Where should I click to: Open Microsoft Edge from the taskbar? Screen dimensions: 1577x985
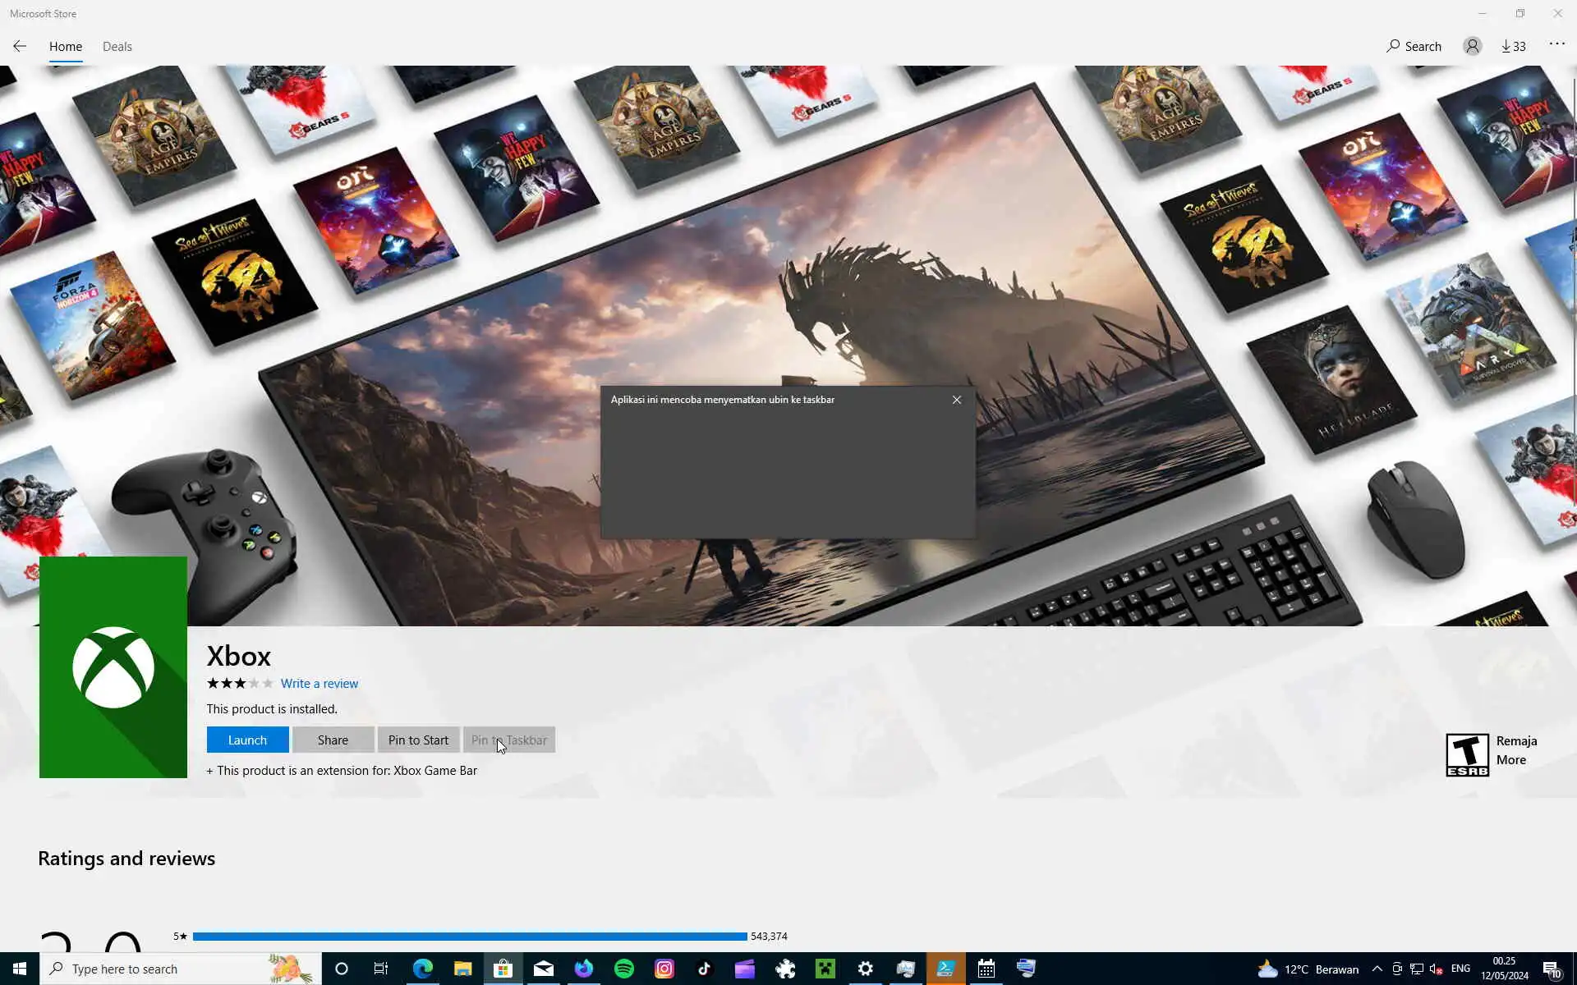tap(422, 969)
